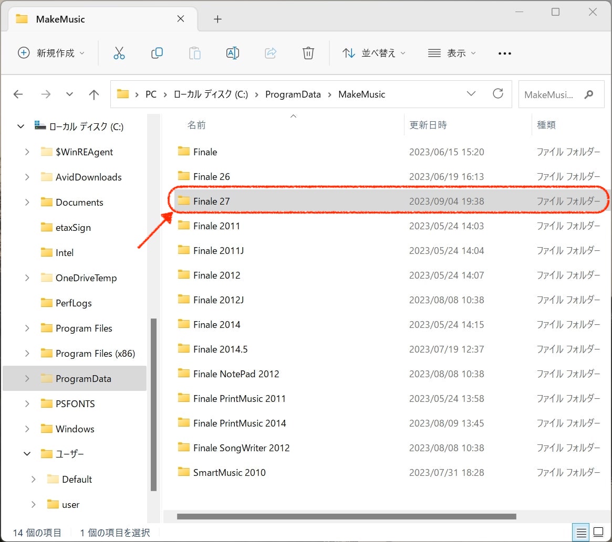Image resolution: width=612 pixels, height=542 pixels.
Task: Click the Finale SongWriter 2012 folder icon
Action: pos(183,447)
